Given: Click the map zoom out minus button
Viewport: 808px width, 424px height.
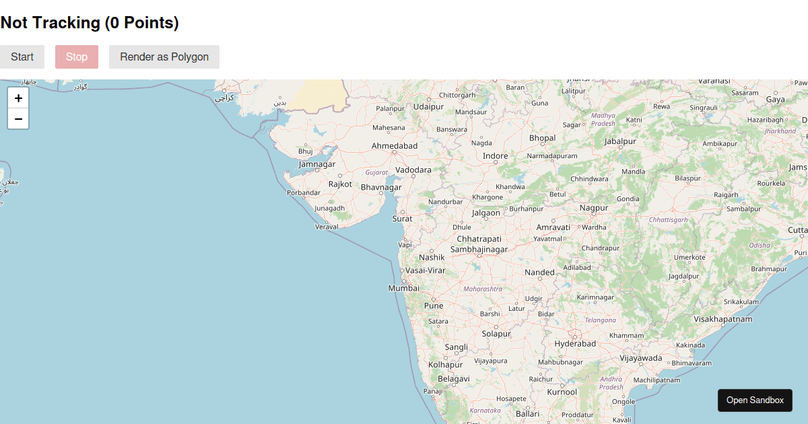Looking at the screenshot, I should (x=18, y=119).
